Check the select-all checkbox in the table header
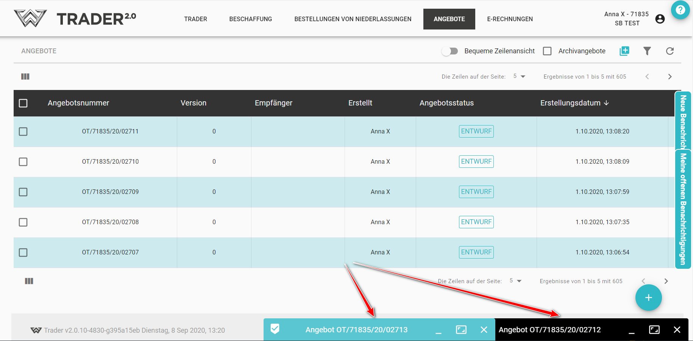Viewport: 693px width, 341px height. coord(23,103)
